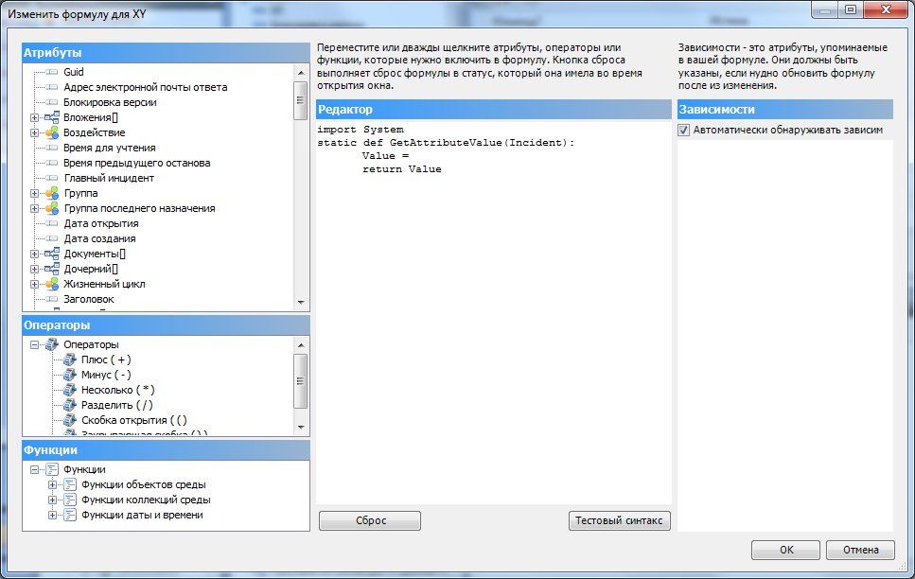Image resolution: width=915 pixels, height=579 pixels.
Task: Collapse the Операторы tree node
Action: pyautogui.click(x=35, y=344)
